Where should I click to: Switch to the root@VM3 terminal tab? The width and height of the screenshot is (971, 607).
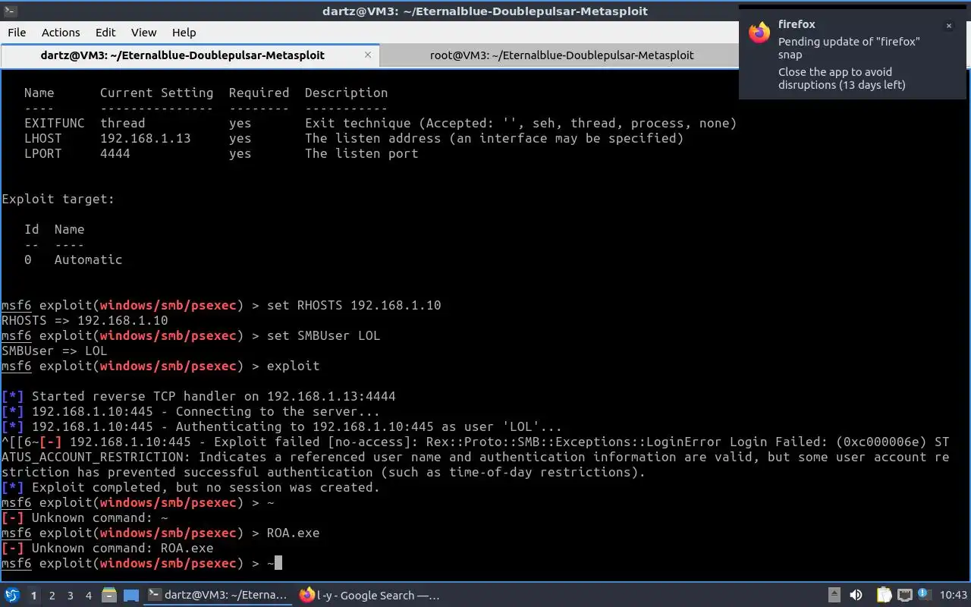click(x=561, y=55)
